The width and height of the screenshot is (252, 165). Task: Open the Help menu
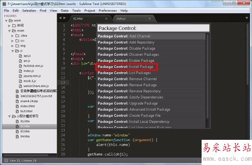[x=124, y=10]
